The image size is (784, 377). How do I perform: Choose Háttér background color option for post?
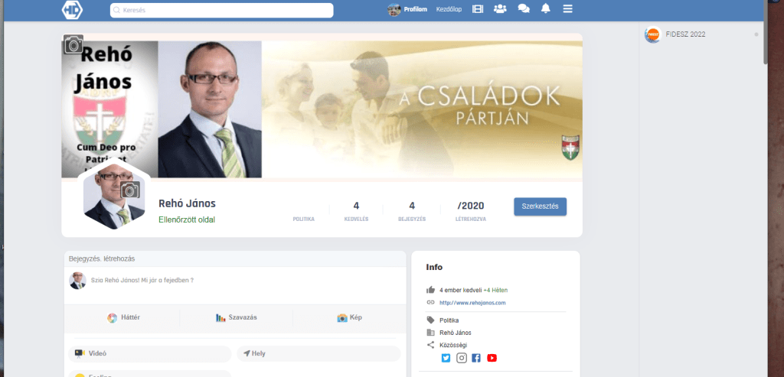123,317
